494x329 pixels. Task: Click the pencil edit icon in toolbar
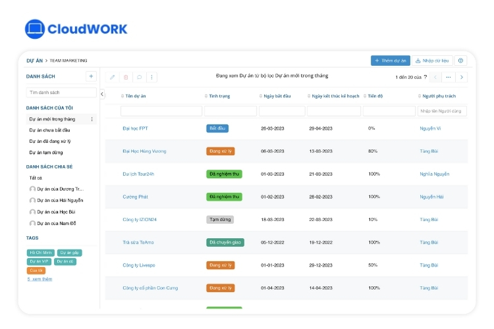tap(113, 77)
